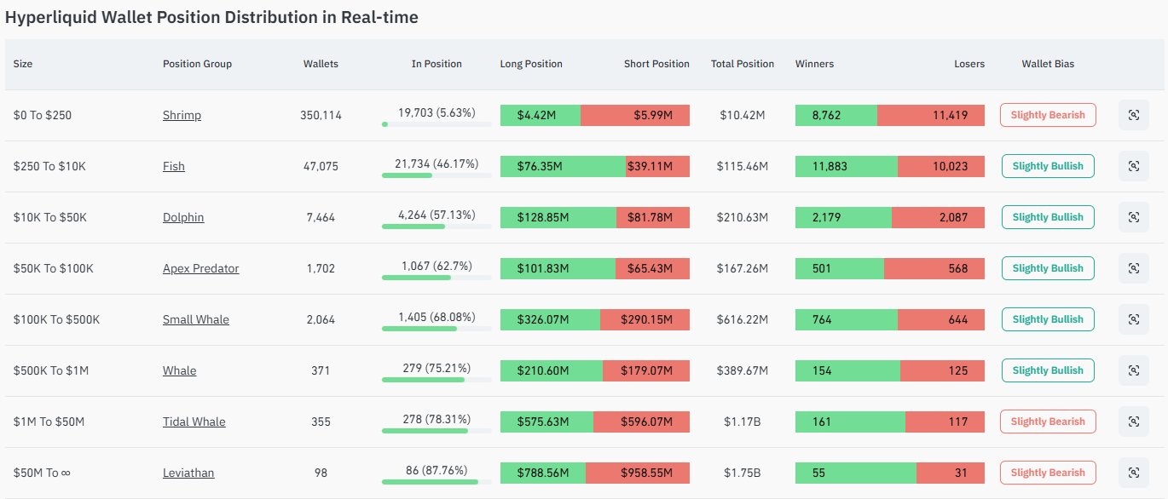Screen dimensions: 1168x499
Task: Open the Leviathan position group link
Action: 188,473
